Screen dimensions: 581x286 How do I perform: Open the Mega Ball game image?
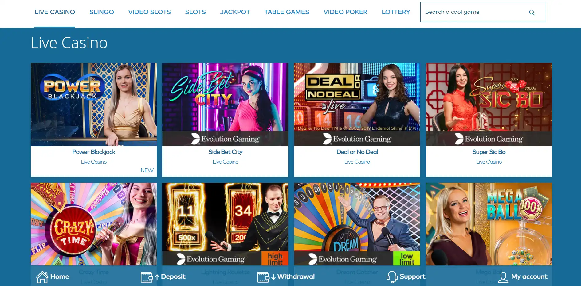tap(489, 224)
